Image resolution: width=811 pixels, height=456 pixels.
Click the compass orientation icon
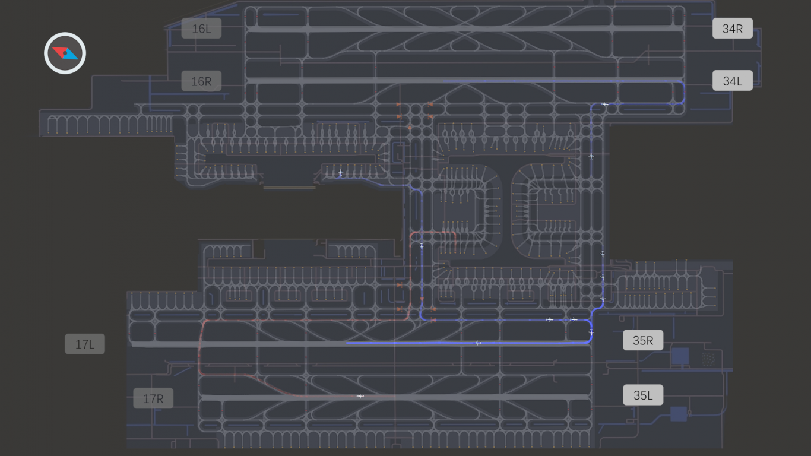(65, 53)
